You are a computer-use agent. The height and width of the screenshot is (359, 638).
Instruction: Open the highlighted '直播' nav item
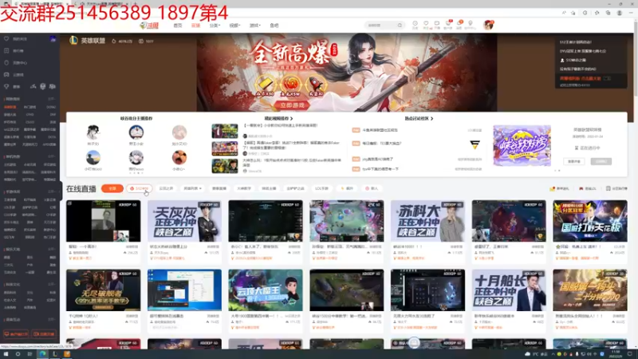coord(195,26)
